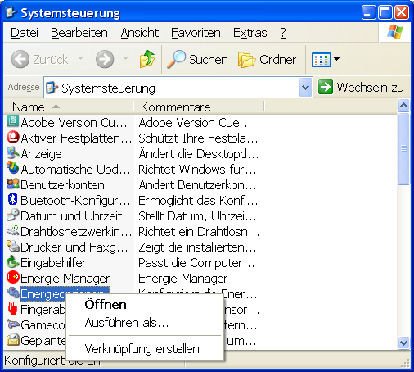Expand the Adresse bar dropdown arrow
The image size is (414, 372).
point(305,88)
